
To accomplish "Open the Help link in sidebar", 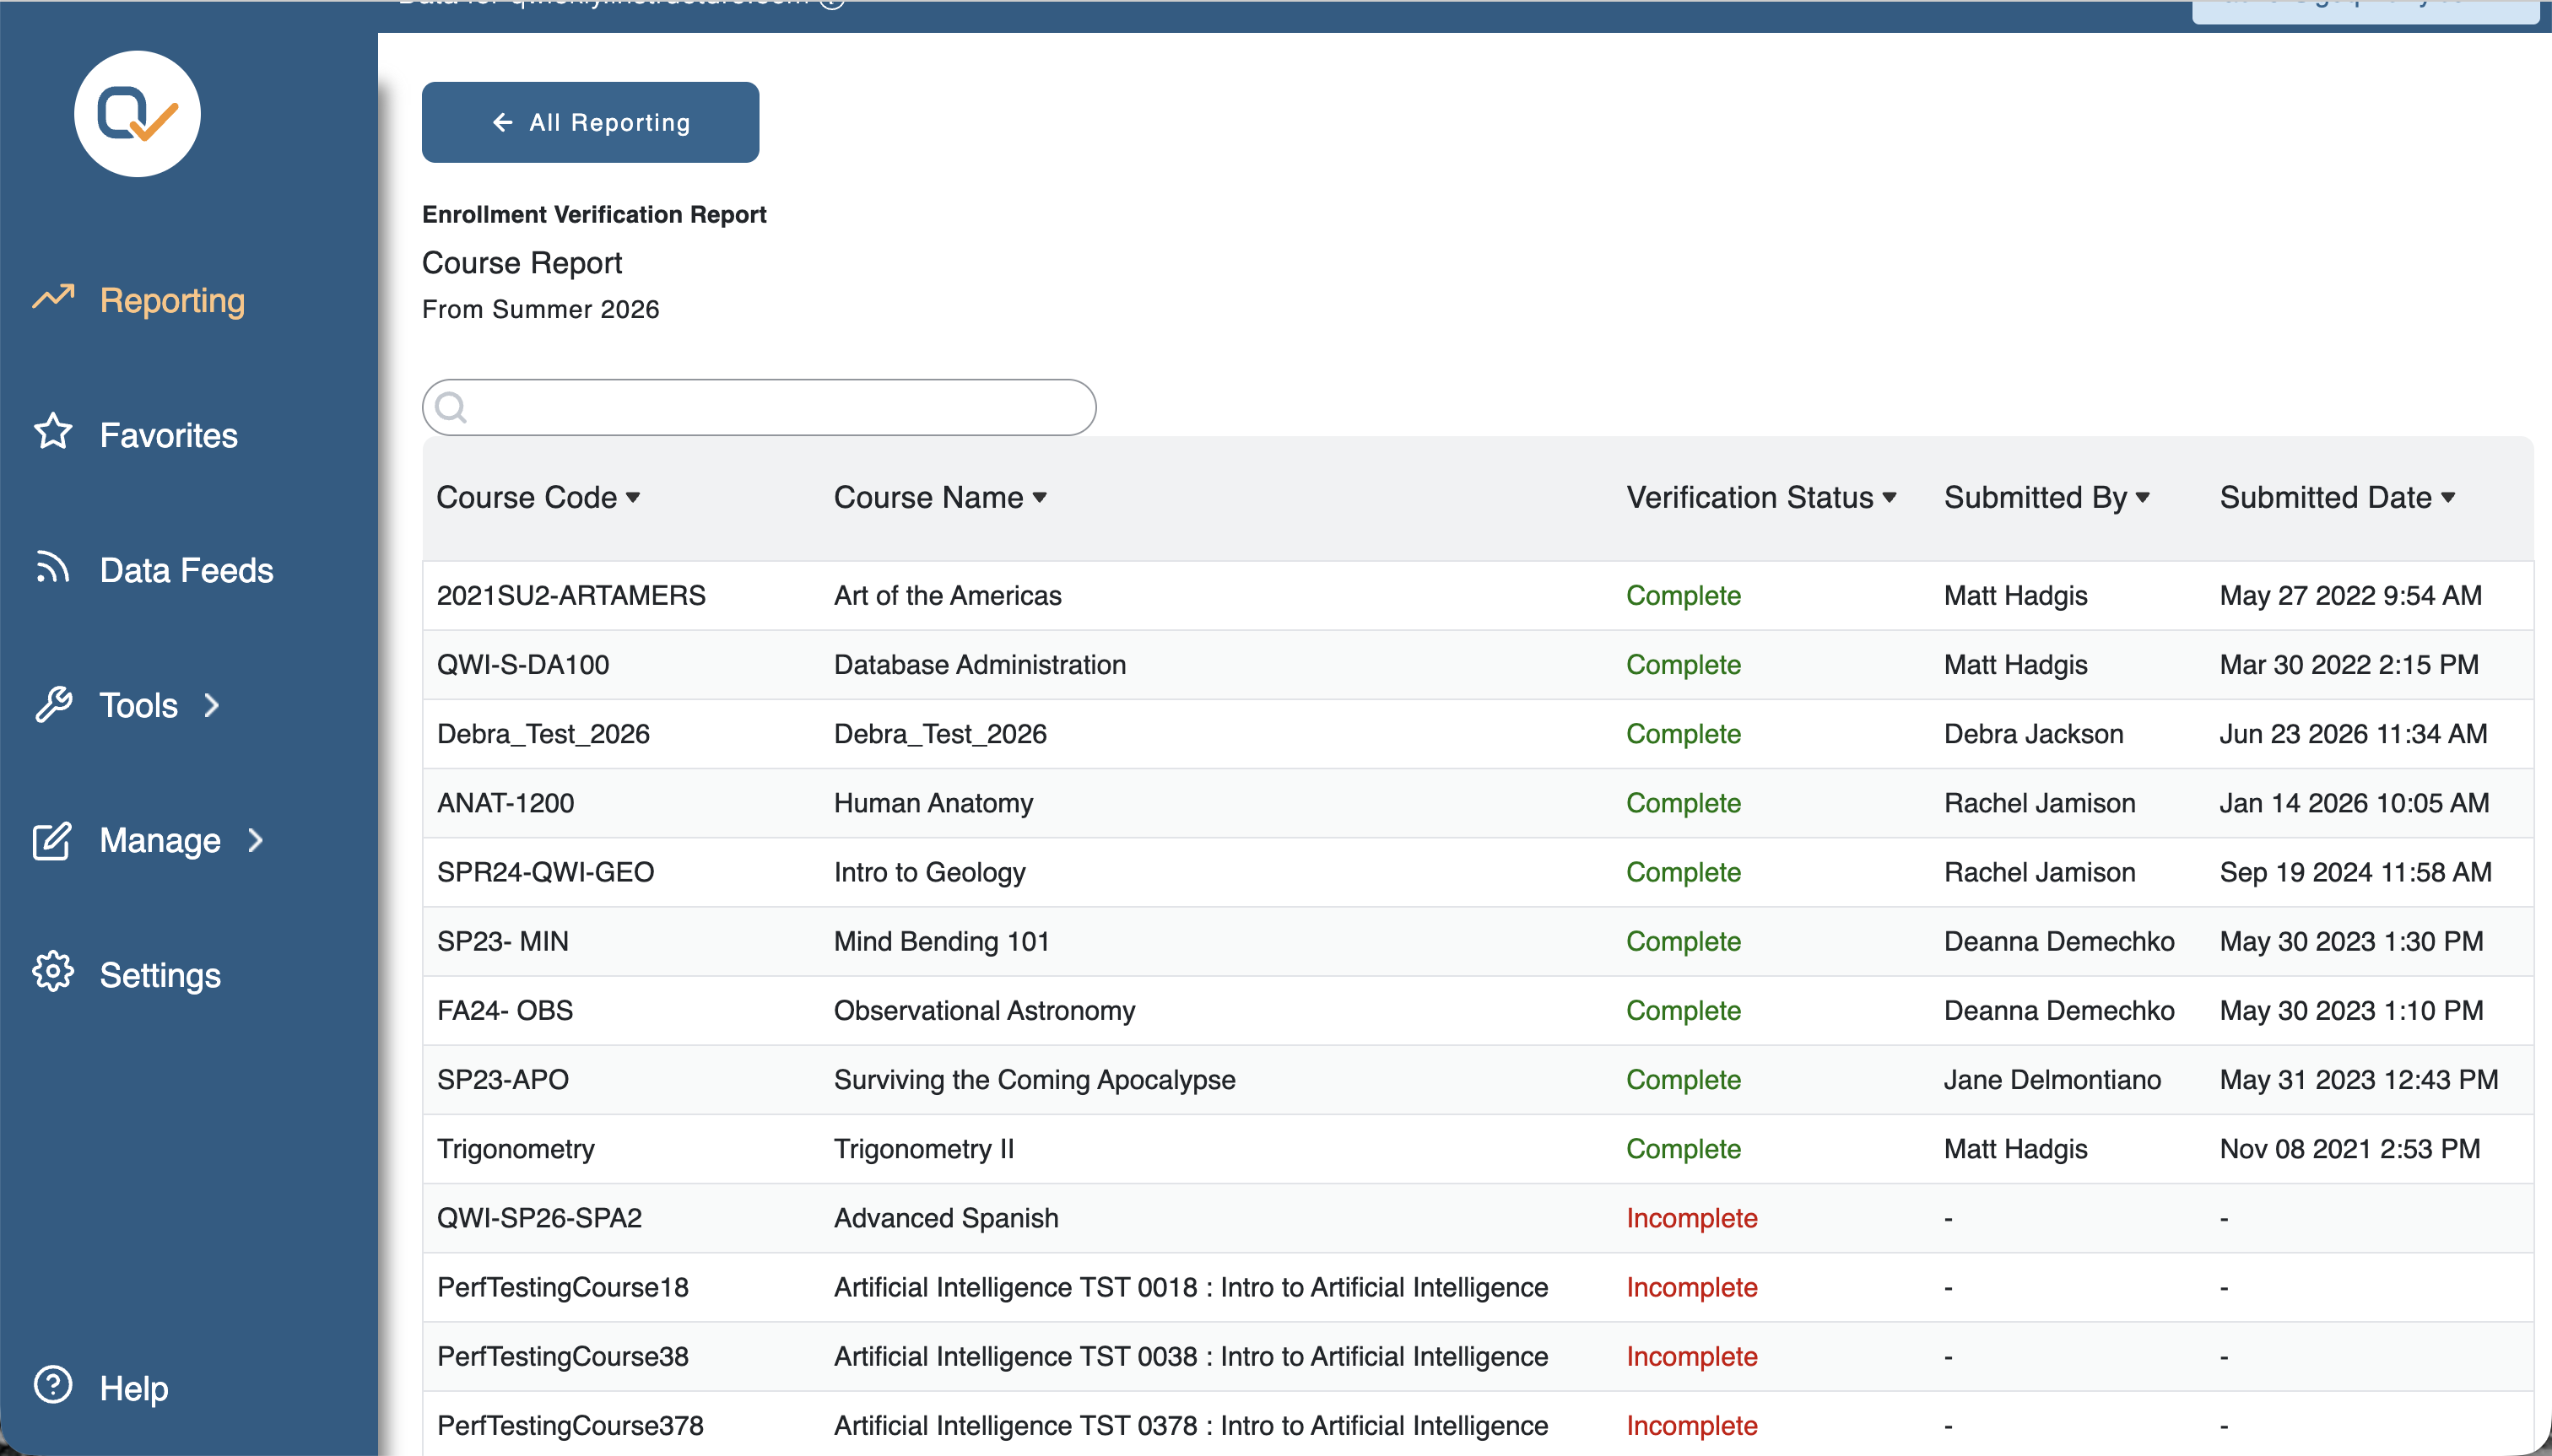I will click(x=134, y=1388).
